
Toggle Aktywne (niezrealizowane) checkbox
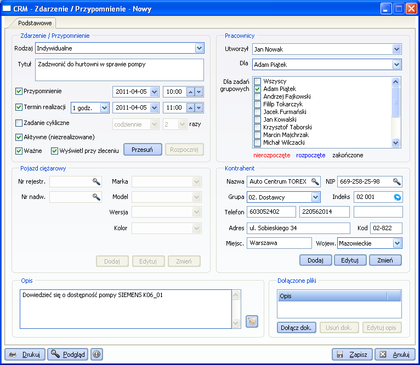[x=19, y=137]
